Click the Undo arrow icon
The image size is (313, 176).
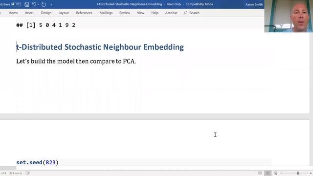tap(34, 4)
